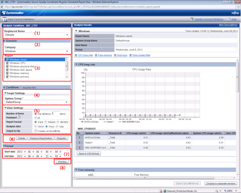Viewport: 241px width, 193px height.
Task: Open the Start date month dropdown
Action: point(31,152)
